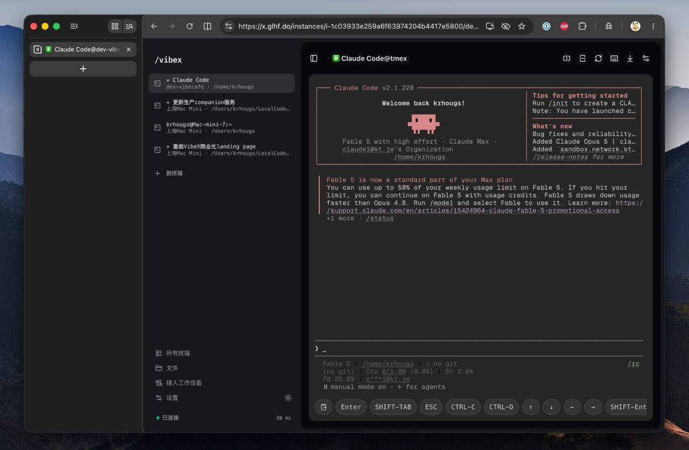Open the tab search icon

point(129,26)
